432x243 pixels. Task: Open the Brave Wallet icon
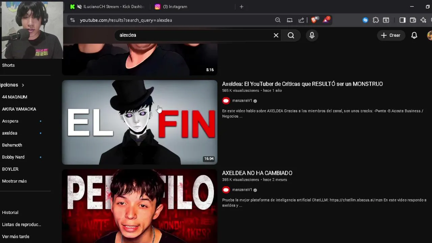pos(413,20)
